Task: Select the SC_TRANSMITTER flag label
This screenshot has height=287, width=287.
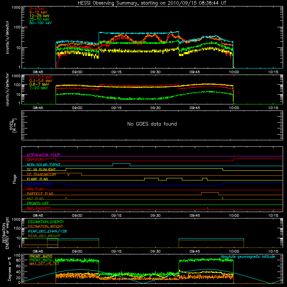Action: (41, 174)
